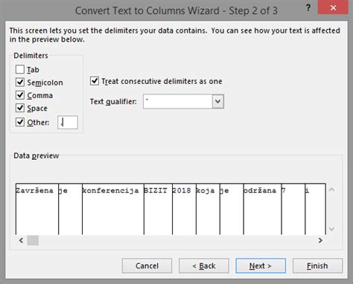Click the Text qualifier value field
This screenshot has width=353, height=284.
(178, 101)
